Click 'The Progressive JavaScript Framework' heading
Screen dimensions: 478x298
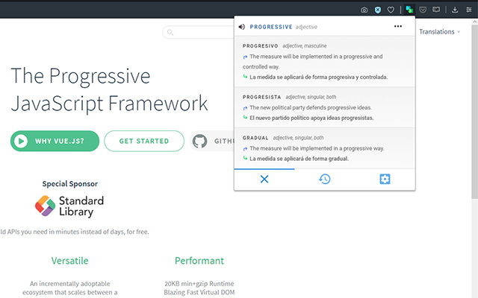tap(109, 89)
